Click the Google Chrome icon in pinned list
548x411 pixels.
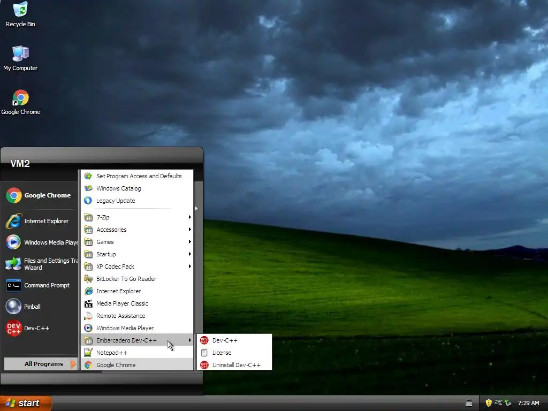13,195
